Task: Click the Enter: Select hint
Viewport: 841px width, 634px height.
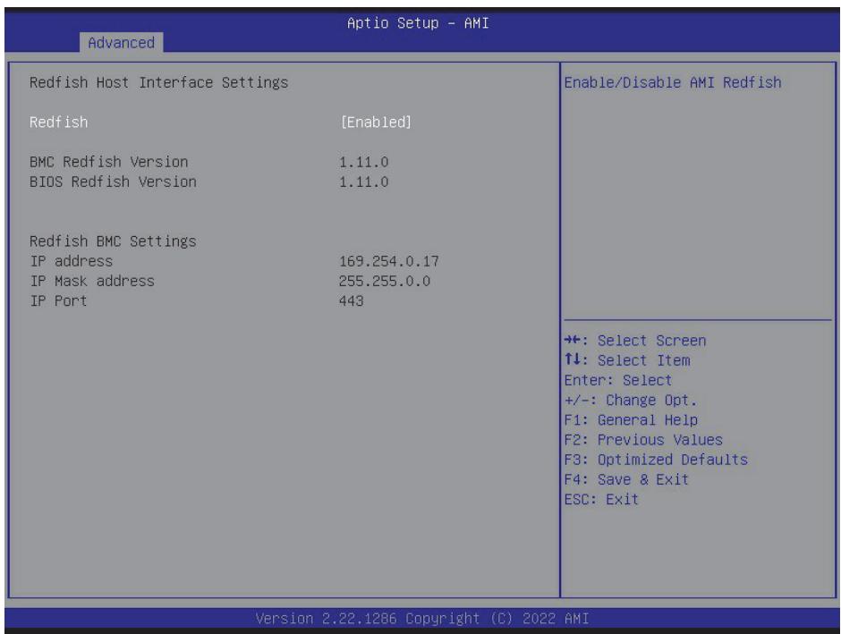Action: [618, 380]
